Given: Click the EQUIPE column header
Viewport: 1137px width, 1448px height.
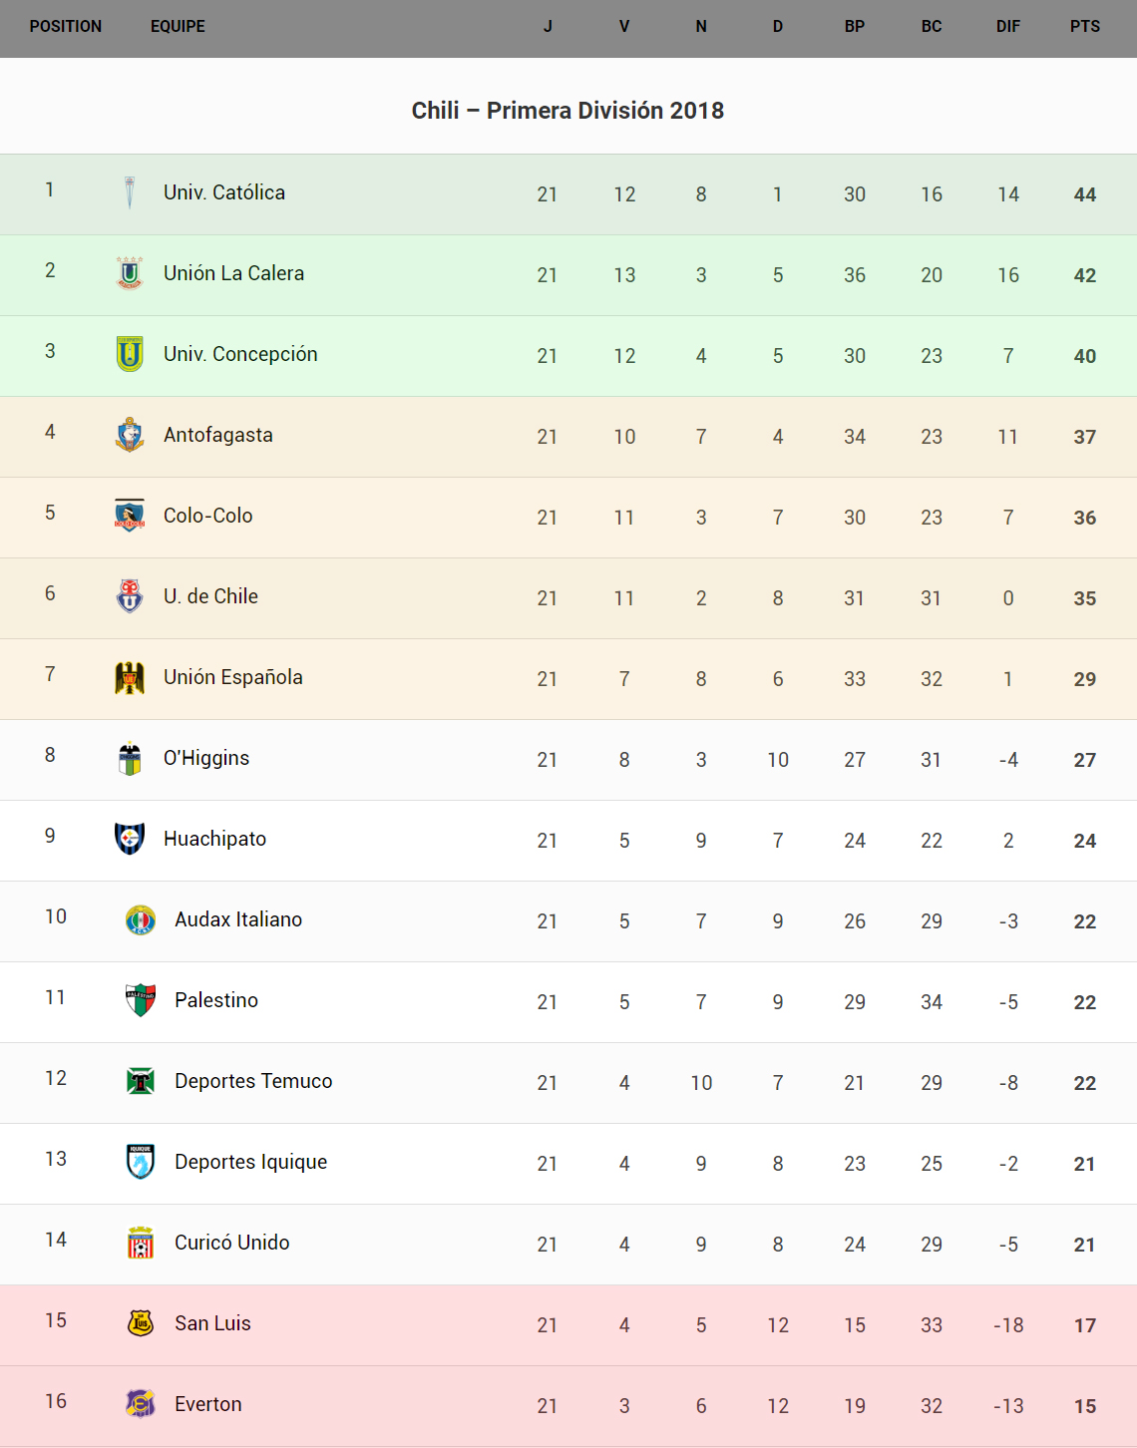Looking at the screenshot, I should 178,27.
